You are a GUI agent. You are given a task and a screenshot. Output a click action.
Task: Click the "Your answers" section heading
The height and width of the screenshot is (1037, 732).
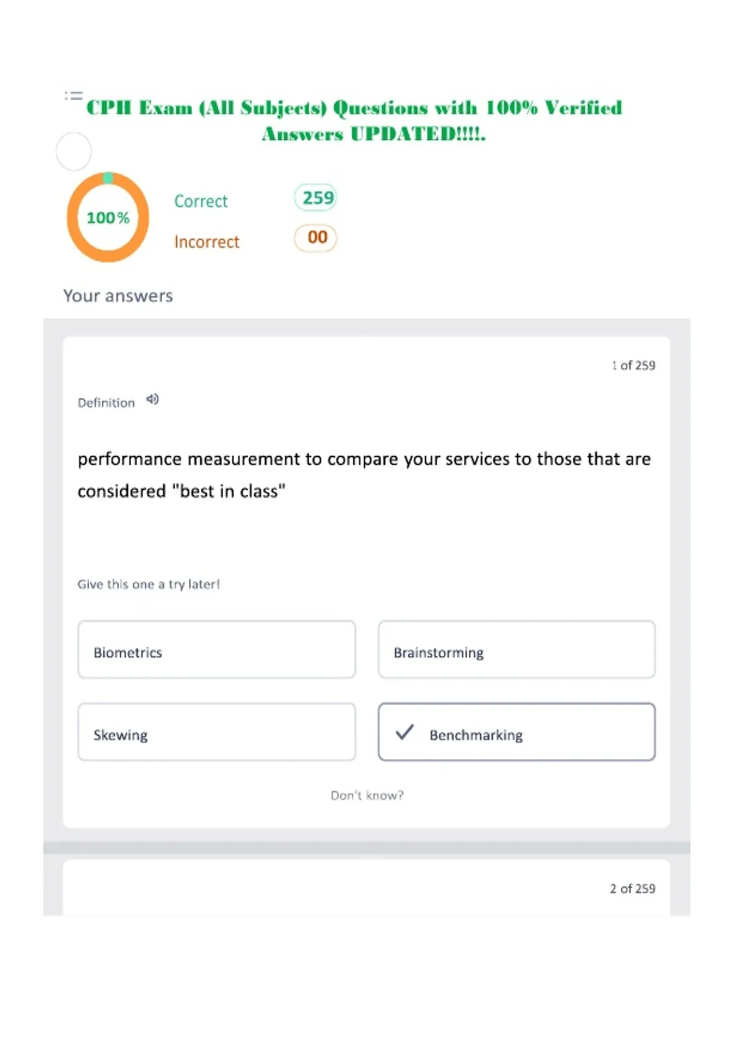[x=118, y=296]
